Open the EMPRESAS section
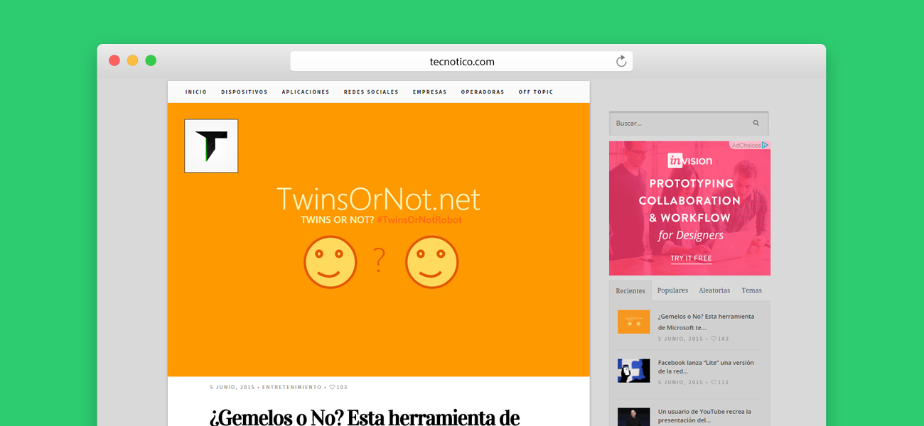 point(430,92)
